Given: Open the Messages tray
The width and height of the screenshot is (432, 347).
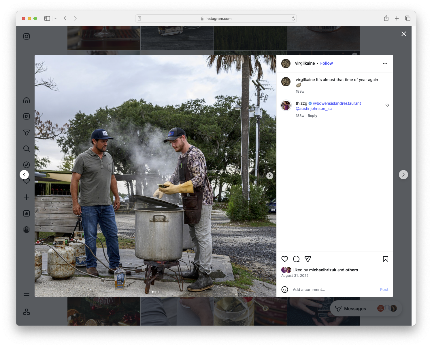Looking at the screenshot, I should tap(355, 308).
